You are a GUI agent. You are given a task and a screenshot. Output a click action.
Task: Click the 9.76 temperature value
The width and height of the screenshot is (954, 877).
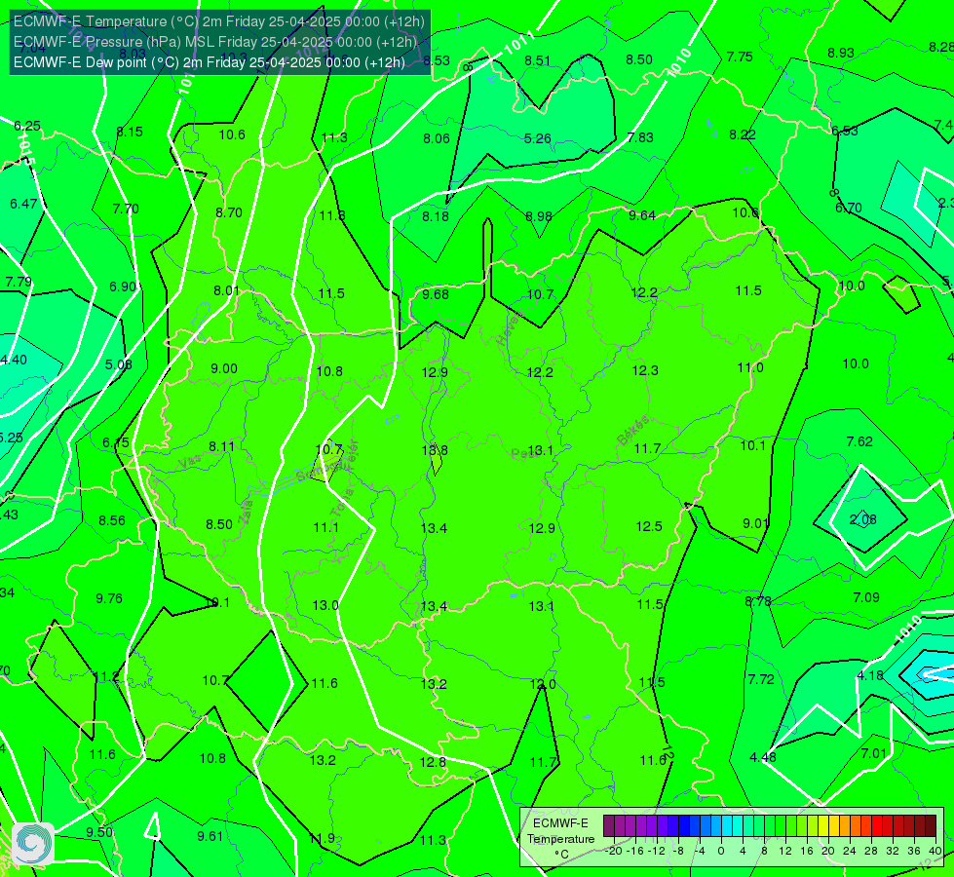tap(109, 598)
